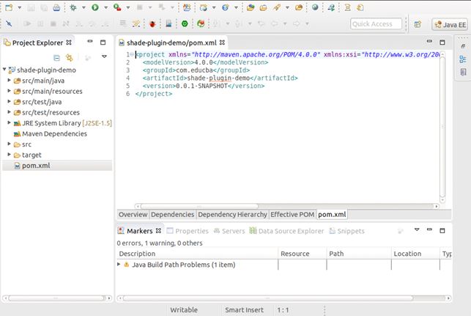This screenshot has width=471, height=316.
Task: Close the shade-plugin-demo/pom.xml editor tab
Action: 222,43
